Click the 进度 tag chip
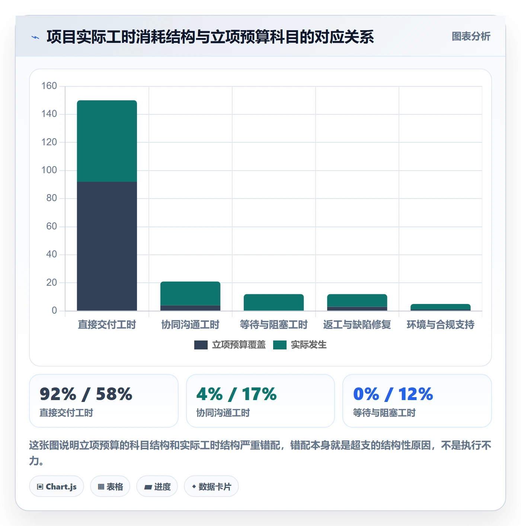This screenshot has width=521, height=526. pyautogui.click(x=157, y=486)
